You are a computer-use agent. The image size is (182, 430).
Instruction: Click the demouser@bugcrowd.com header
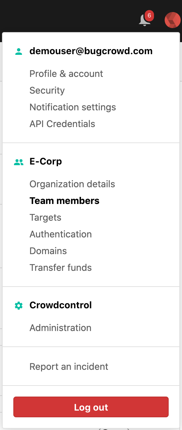coord(91,51)
